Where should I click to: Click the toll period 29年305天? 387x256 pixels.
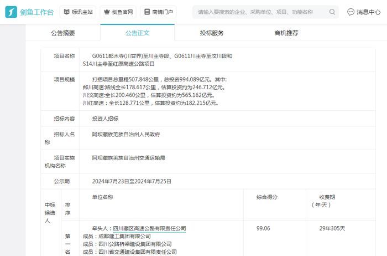(x=332, y=228)
